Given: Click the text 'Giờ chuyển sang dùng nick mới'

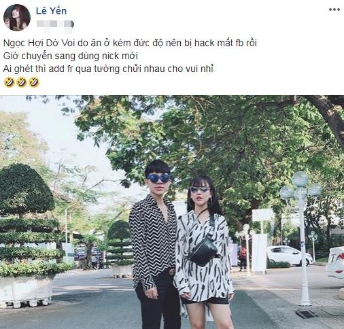Looking at the screenshot, I should pyautogui.click(x=71, y=56).
